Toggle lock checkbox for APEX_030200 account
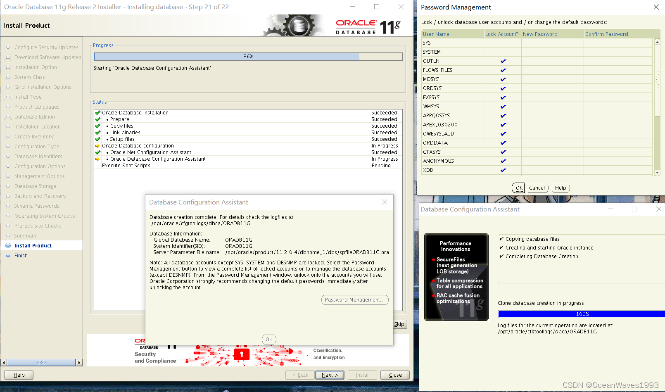Viewport: 665px width, 392px height. [x=503, y=125]
